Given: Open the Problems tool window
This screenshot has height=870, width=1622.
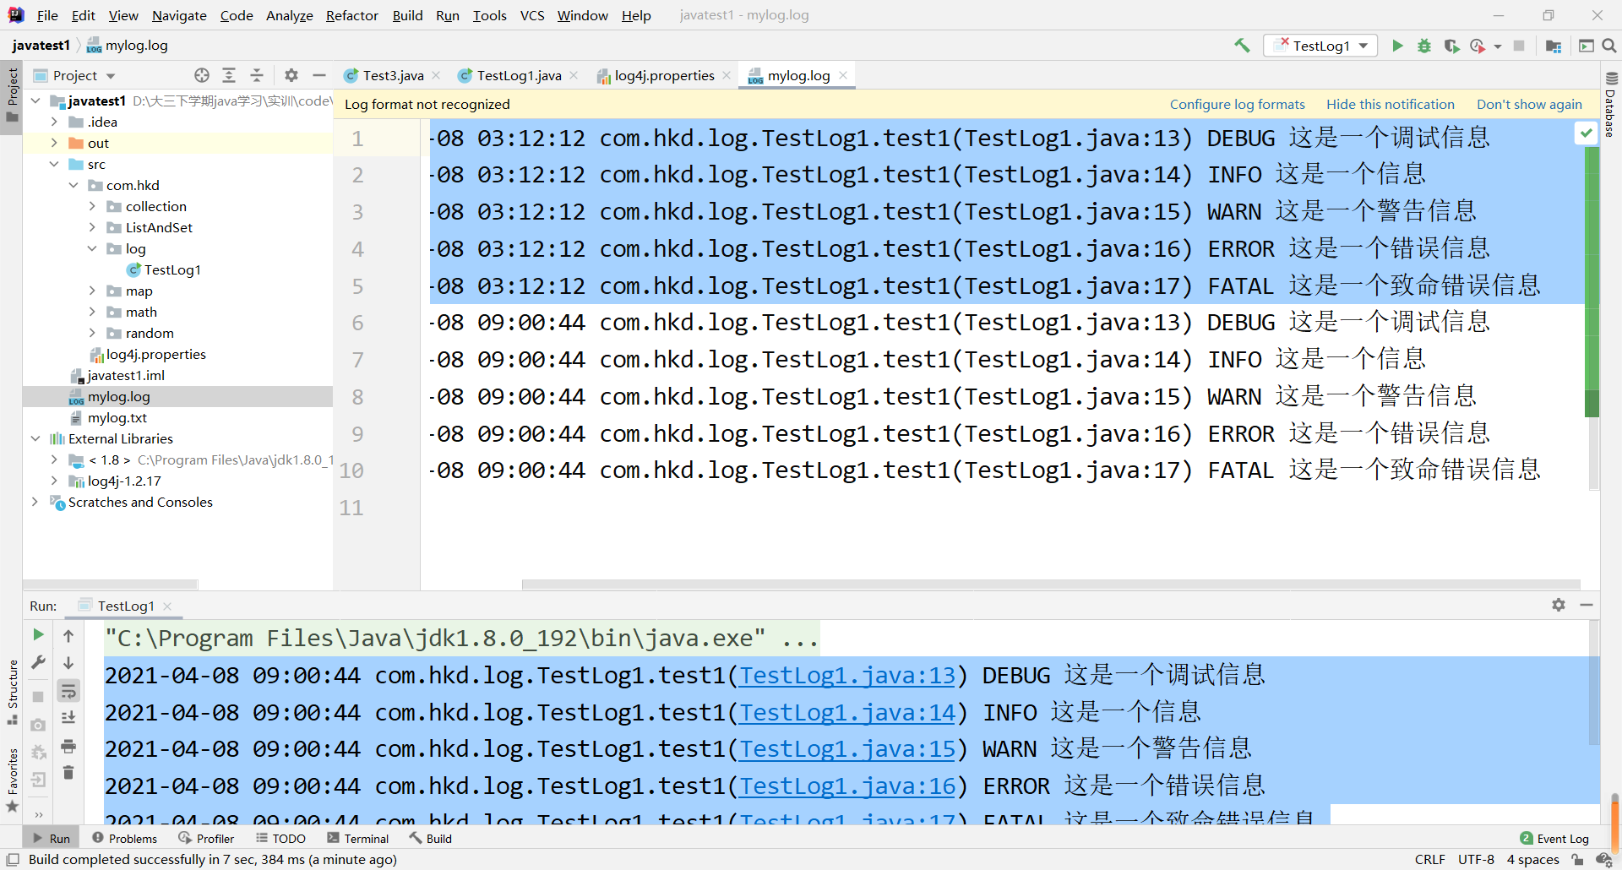Looking at the screenshot, I should pos(124,839).
